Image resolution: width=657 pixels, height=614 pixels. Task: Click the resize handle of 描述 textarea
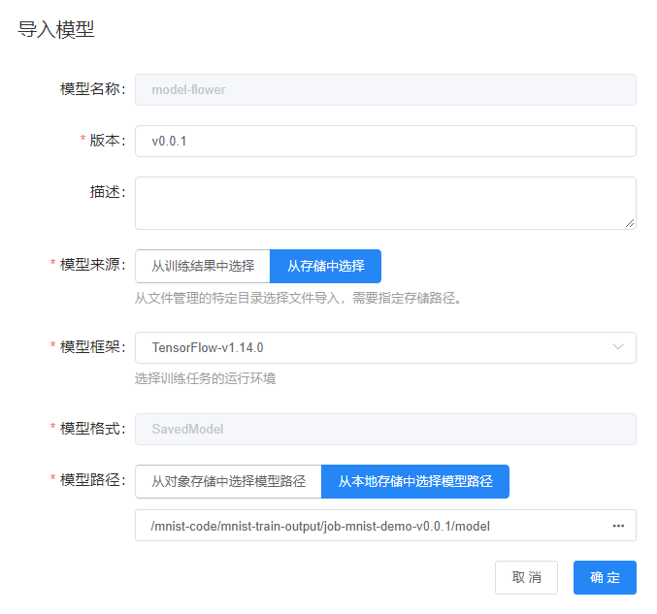[x=631, y=223]
